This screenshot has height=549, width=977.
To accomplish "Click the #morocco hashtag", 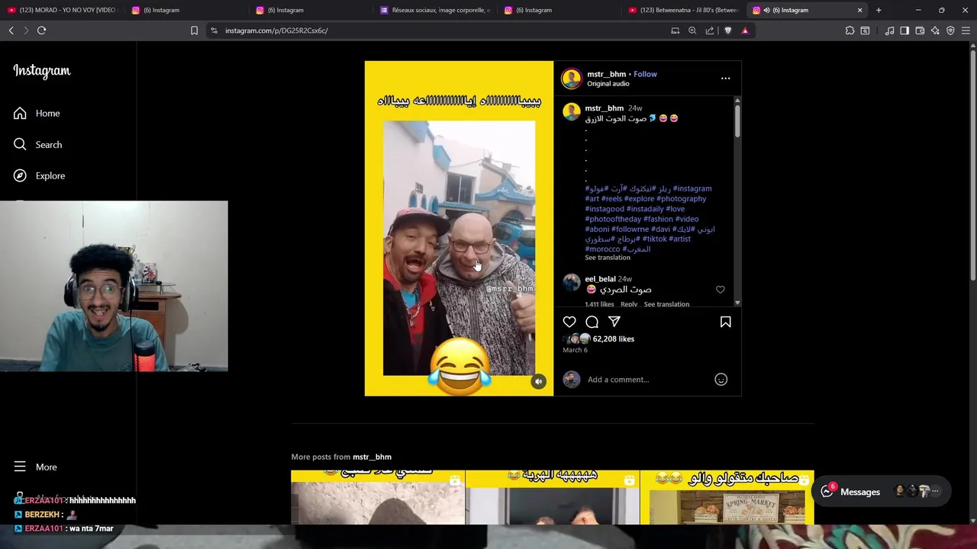I will coord(602,249).
